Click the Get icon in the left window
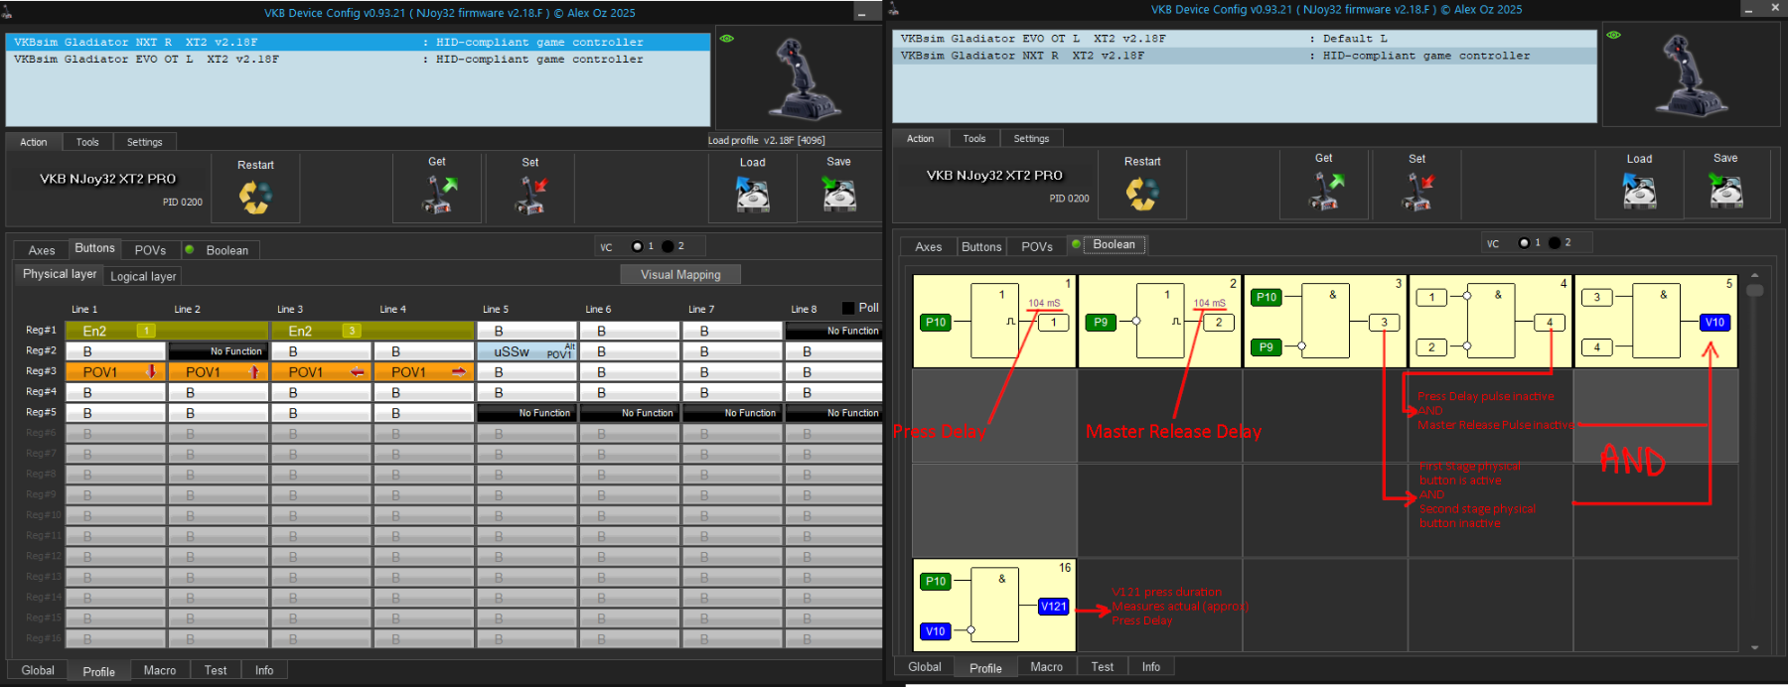The image size is (1788, 687). (437, 195)
